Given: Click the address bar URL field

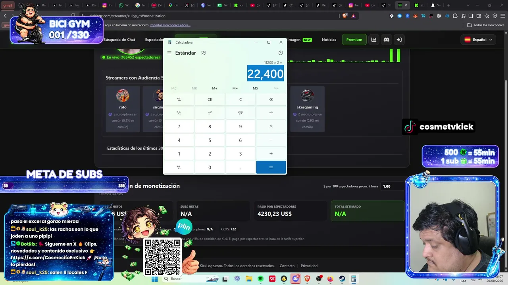Looking at the screenshot, I should (214, 16).
